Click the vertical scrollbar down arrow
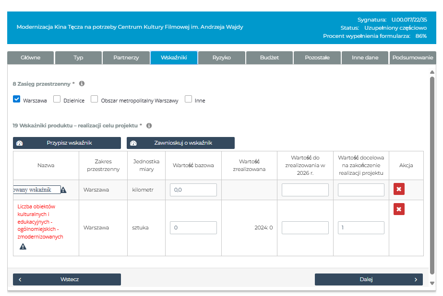 [x=432, y=284]
